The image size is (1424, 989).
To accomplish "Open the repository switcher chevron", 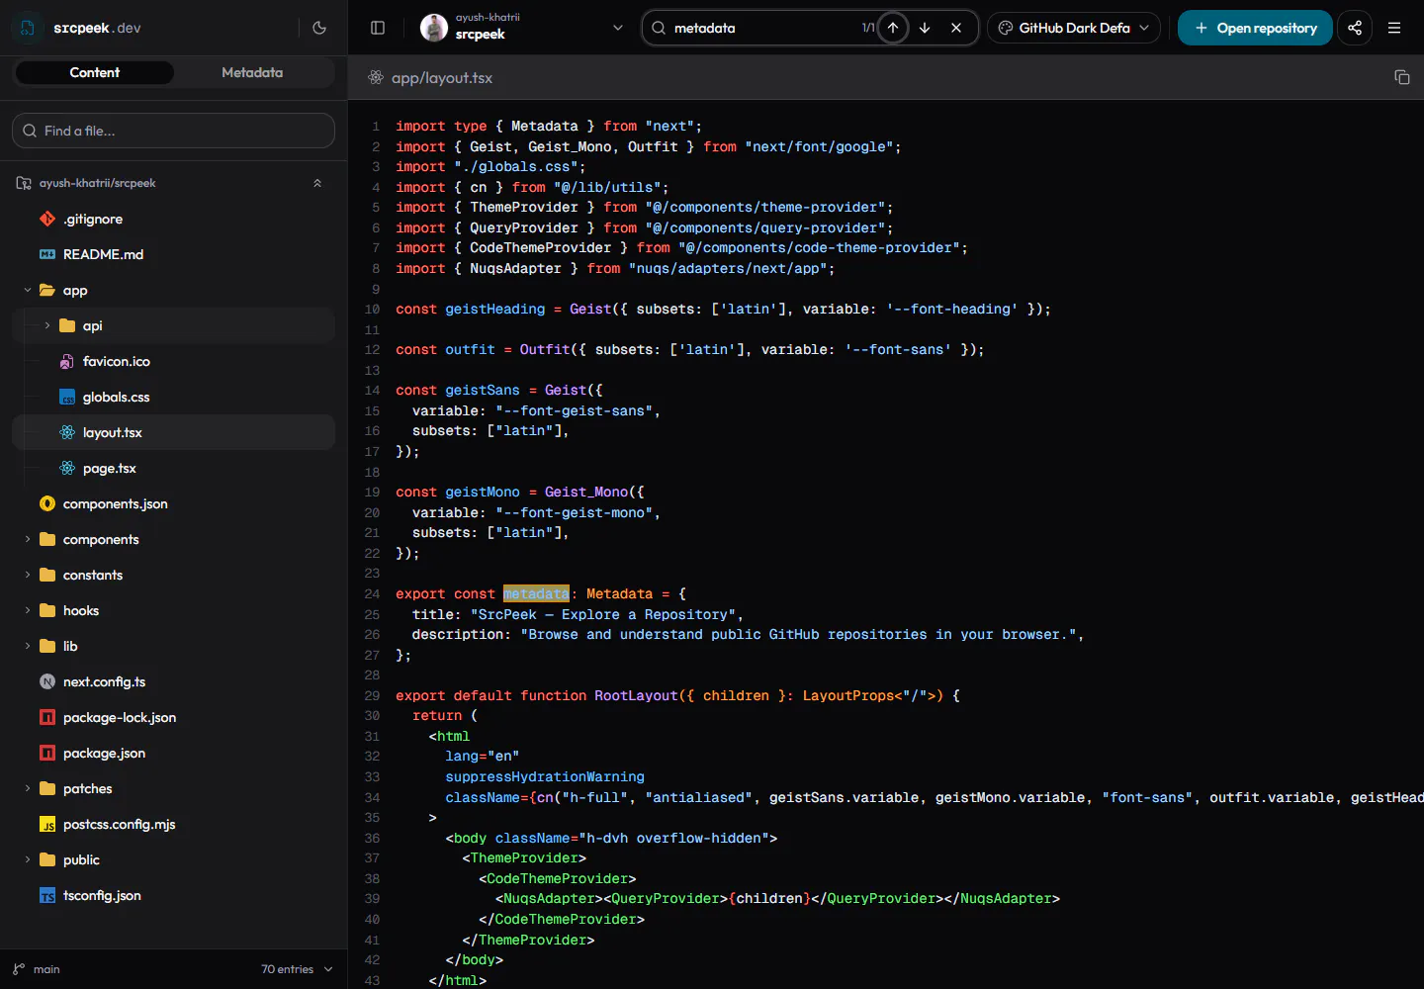I will pyautogui.click(x=618, y=28).
